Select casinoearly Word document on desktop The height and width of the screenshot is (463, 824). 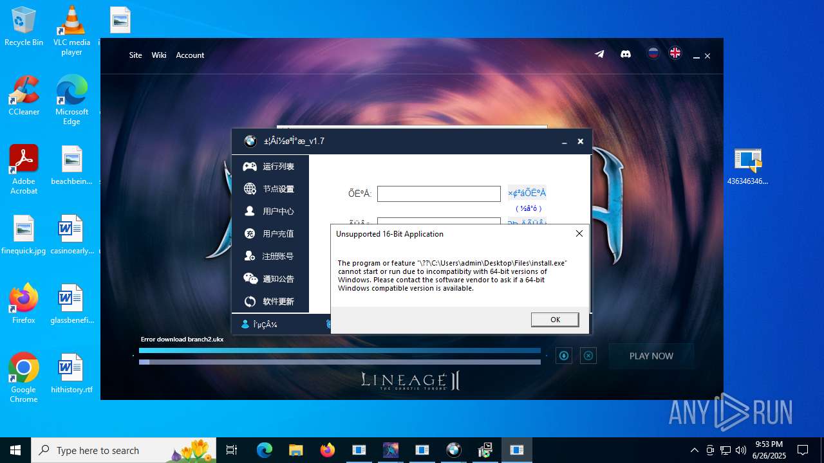pyautogui.click(x=71, y=235)
